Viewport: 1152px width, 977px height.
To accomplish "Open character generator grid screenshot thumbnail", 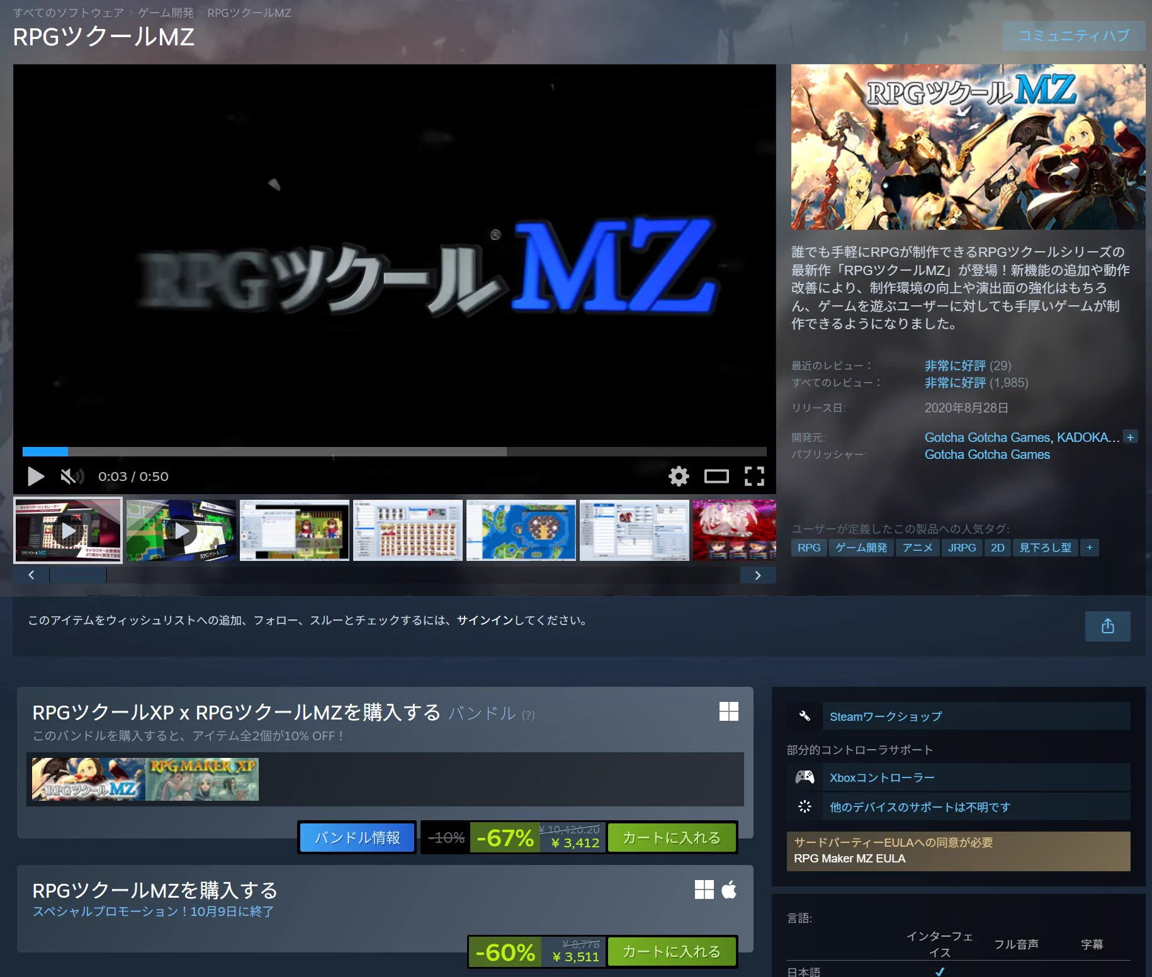I will click(x=408, y=530).
